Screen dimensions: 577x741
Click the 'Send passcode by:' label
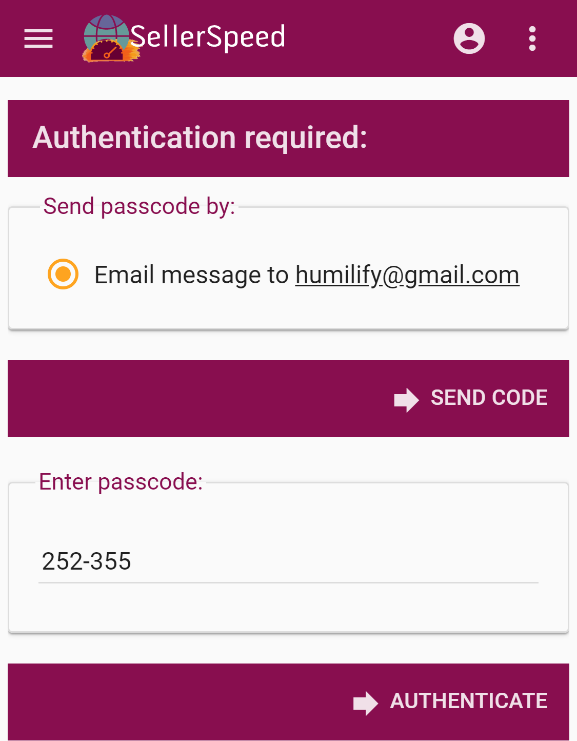[x=139, y=206]
